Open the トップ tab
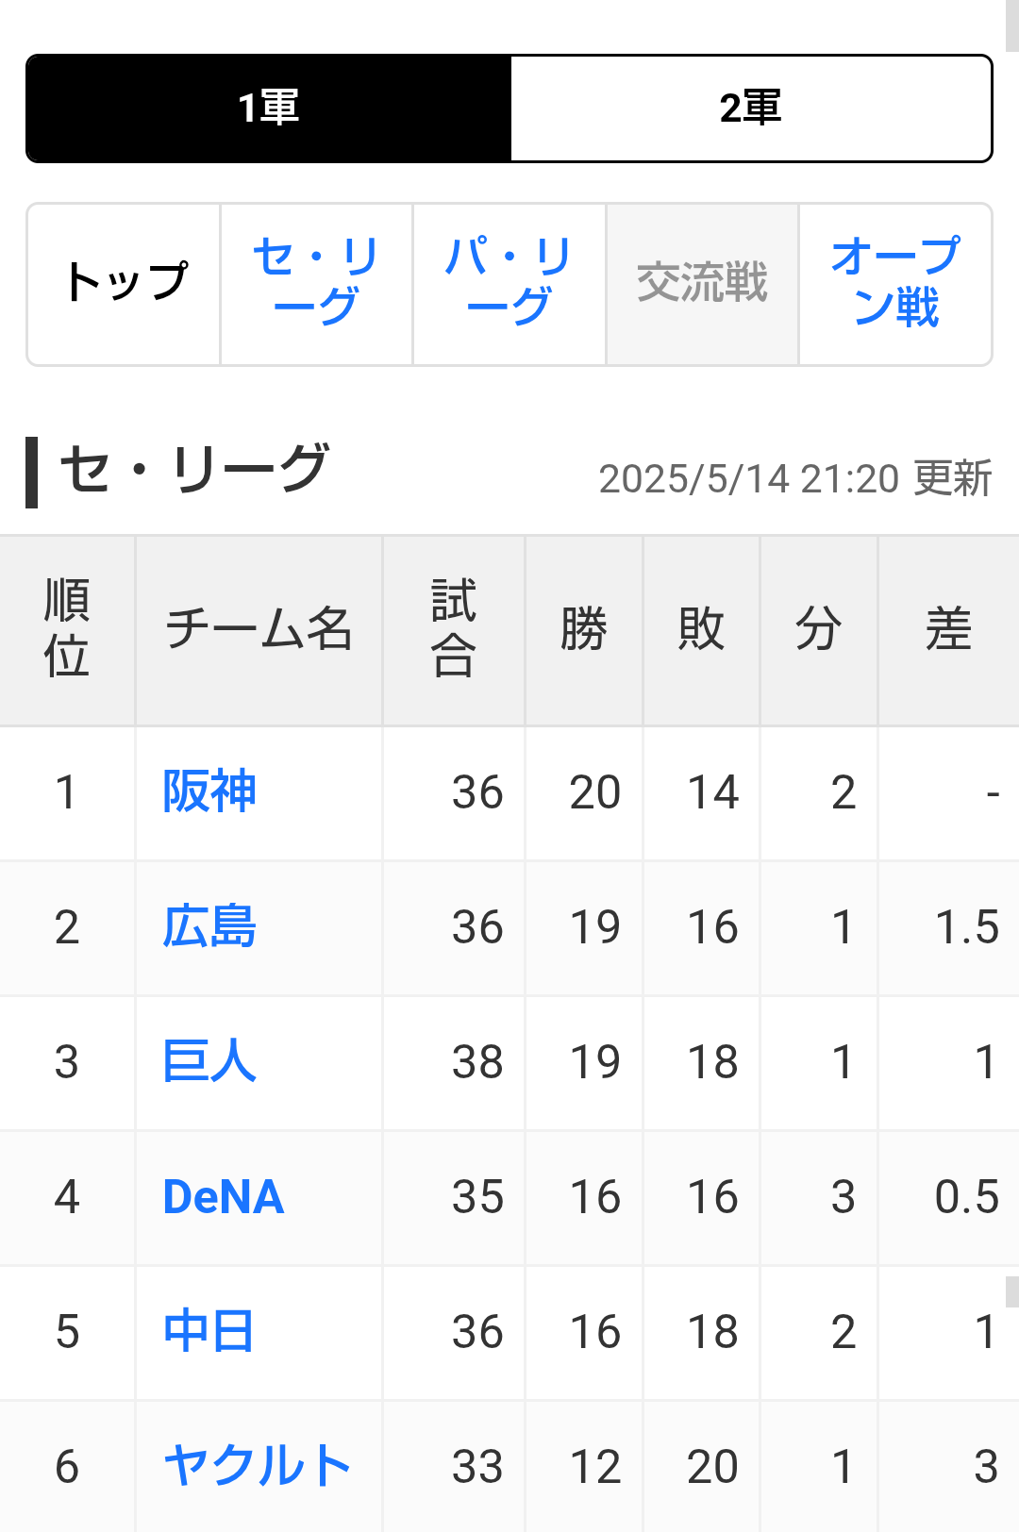The height and width of the screenshot is (1532, 1019). 125,284
